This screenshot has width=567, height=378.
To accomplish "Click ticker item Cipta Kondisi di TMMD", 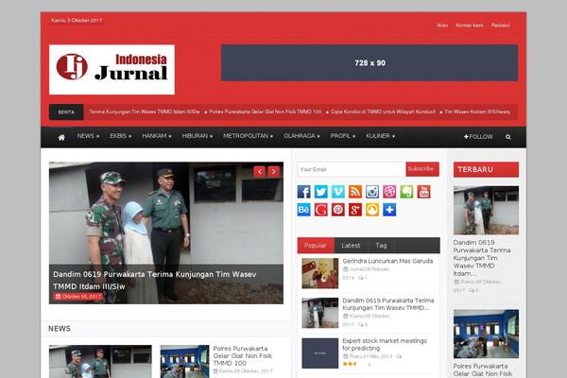I will (x=383, y=112).
